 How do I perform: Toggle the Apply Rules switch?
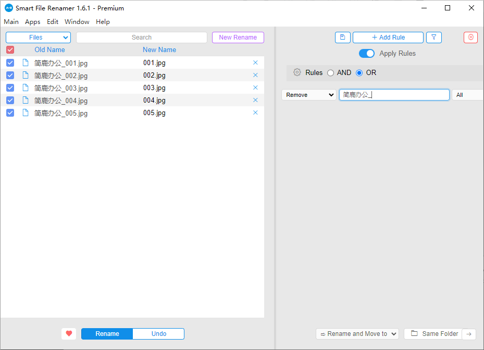[367, 53]
